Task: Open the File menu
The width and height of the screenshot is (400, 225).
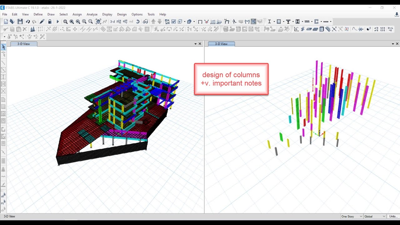Action: pos(5,14)
